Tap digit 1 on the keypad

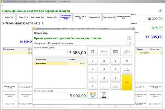pyautogui.click(x=93, y=78)
